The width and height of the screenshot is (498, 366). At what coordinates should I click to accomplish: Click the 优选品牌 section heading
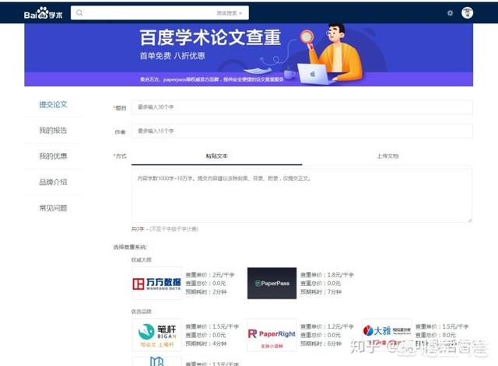[142, 312]
